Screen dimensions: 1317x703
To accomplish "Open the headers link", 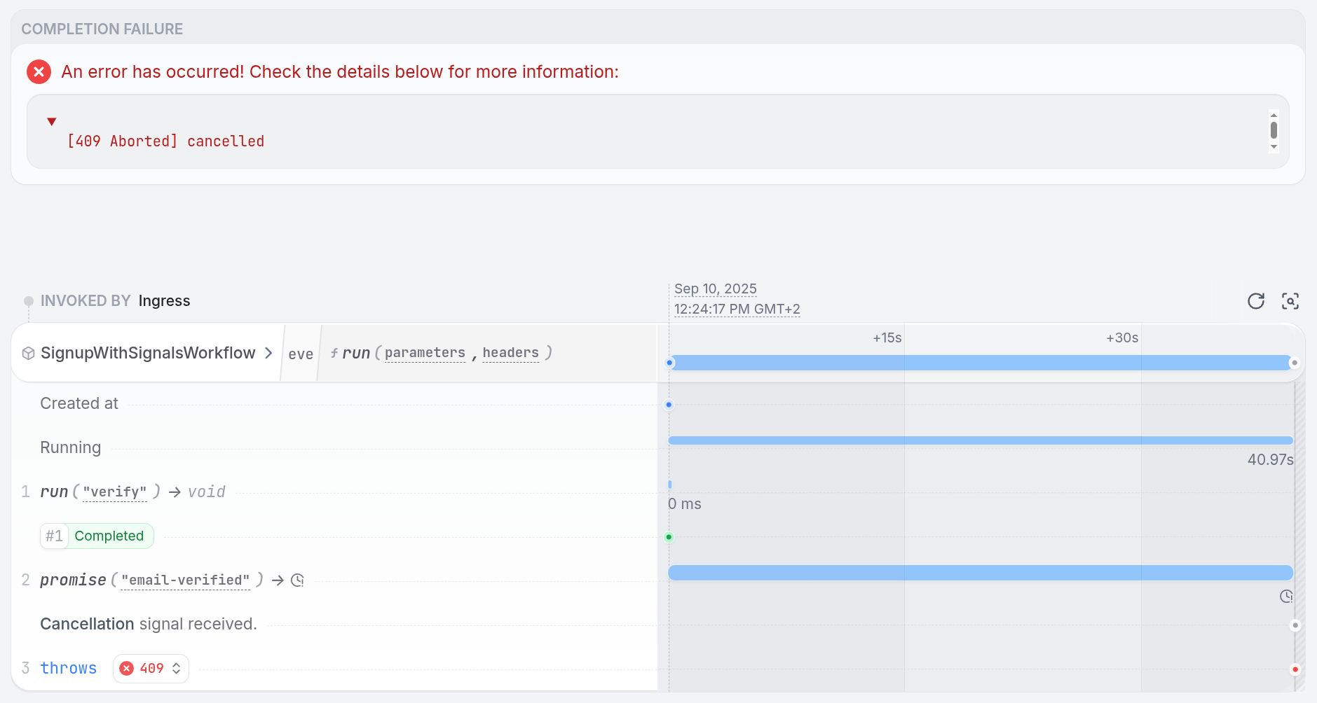I will click(510, 353).
